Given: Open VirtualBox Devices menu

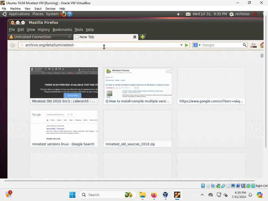Looking at the screenshot, I should (51, 9).
